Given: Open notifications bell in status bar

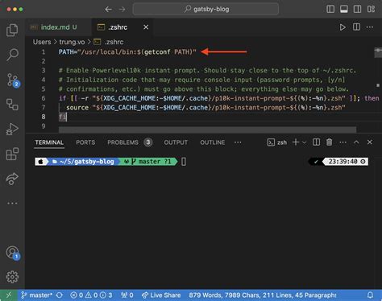Looking at the screenshot, I should [x=370, y=295].
